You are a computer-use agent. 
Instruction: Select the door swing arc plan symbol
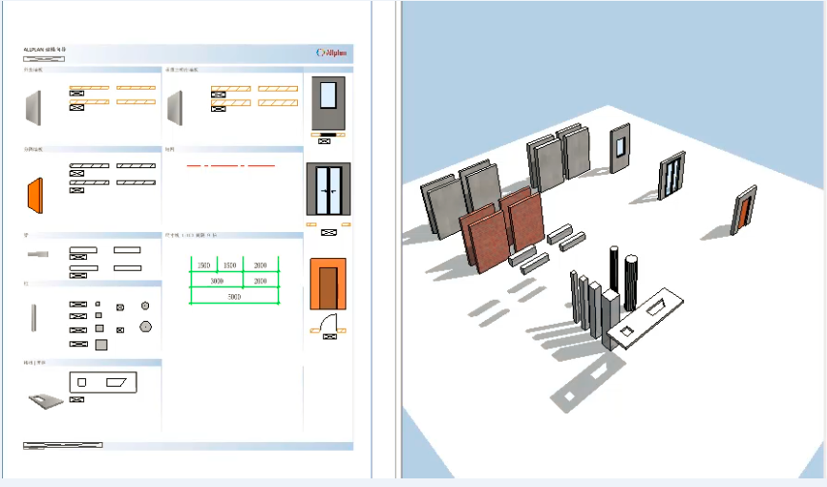coord(328,323)
